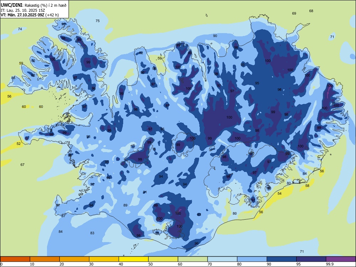Pick the 70–80 pale blue legend swatch

pos(222,259)
